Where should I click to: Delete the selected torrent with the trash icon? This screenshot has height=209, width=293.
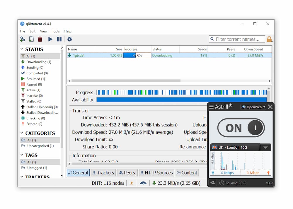[40, 39]
